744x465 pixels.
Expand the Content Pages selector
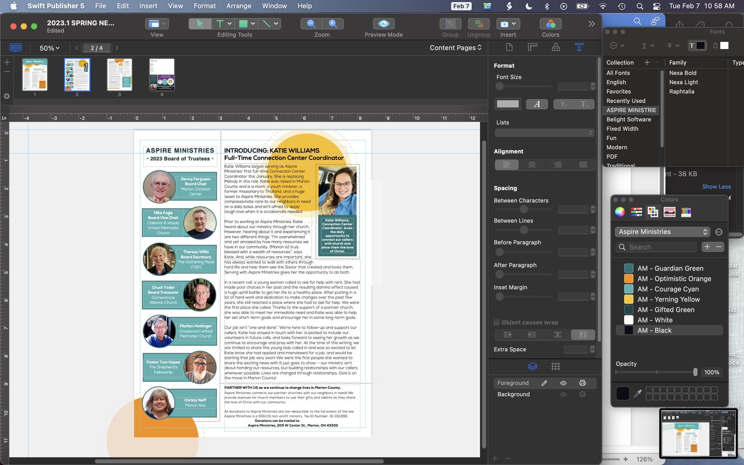click(x=456, y=48)
